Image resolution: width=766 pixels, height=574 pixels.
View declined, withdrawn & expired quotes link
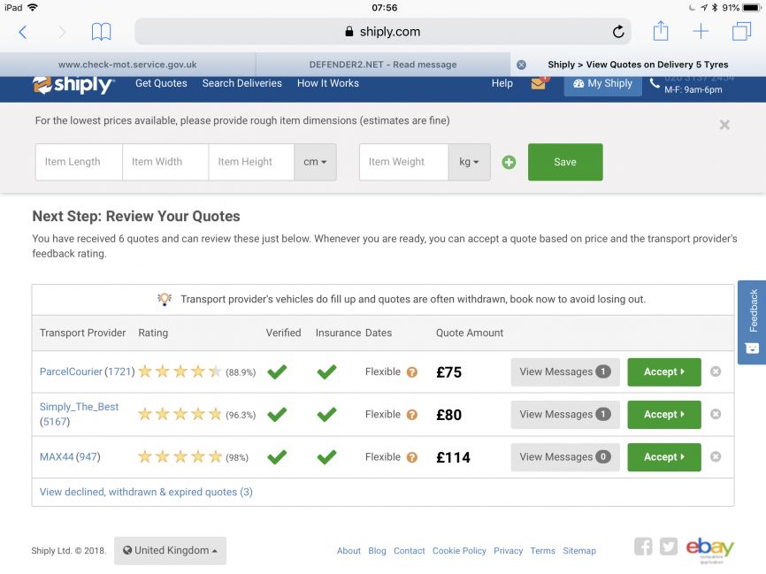tap(146, 492)
